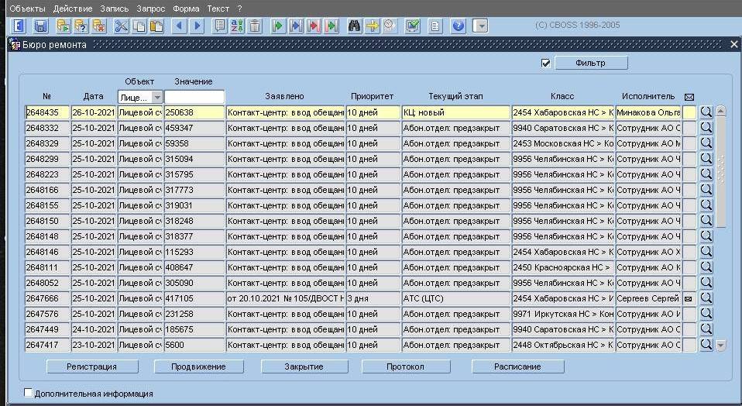Click stage cell АТС (ЦТС)
The image size is (742, 406).
(456, 298)
